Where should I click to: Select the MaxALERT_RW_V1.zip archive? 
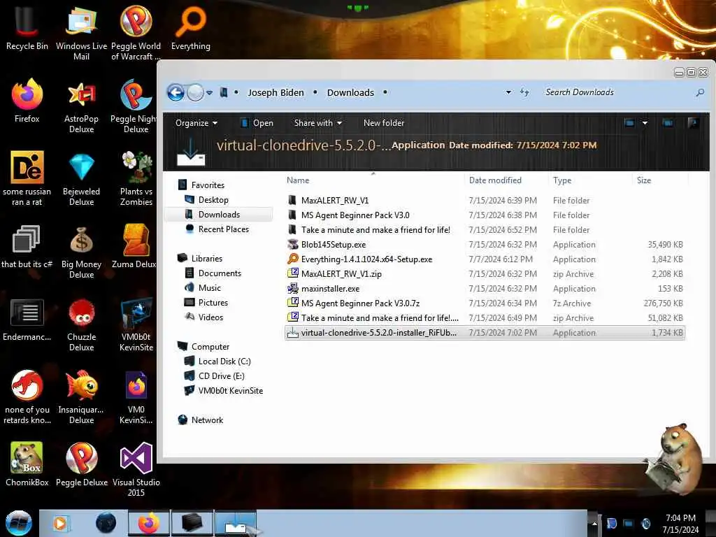point(485,273)
